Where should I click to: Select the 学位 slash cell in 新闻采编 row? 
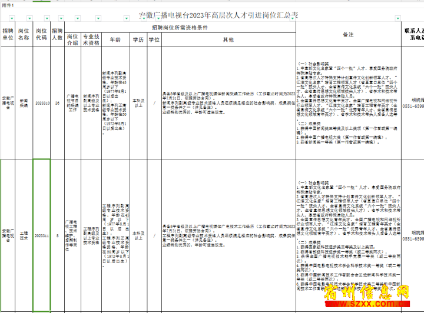click(x=154, y=102)
